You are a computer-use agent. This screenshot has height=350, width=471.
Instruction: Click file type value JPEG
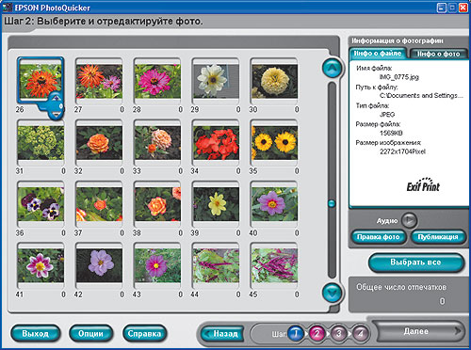pyautogui.click(x=387, y=115)
